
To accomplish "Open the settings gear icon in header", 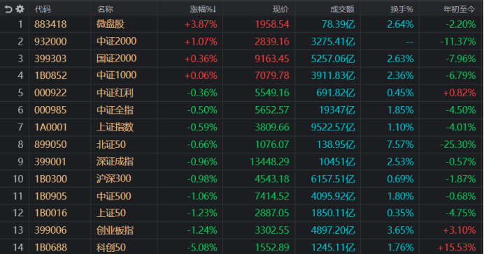I will click(20, 9).
